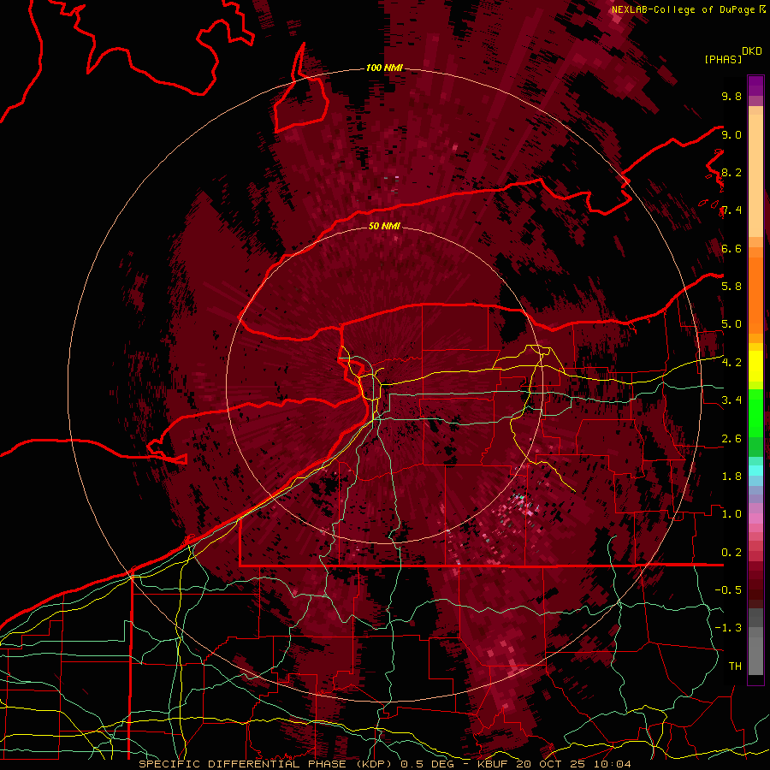770x770 pixels.
Task: Click the cyan segment of the color bar
Action: 755,471
